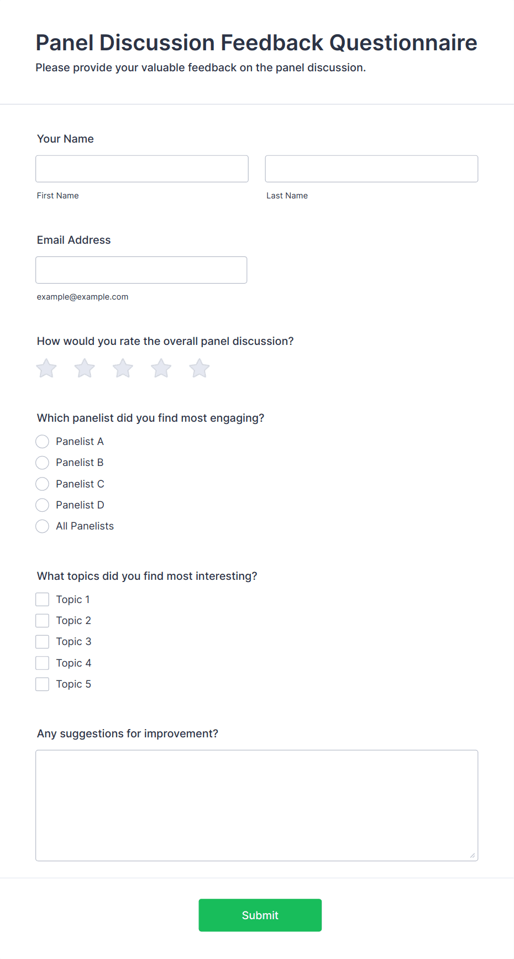Focus the First Name input field

point(142,169)
